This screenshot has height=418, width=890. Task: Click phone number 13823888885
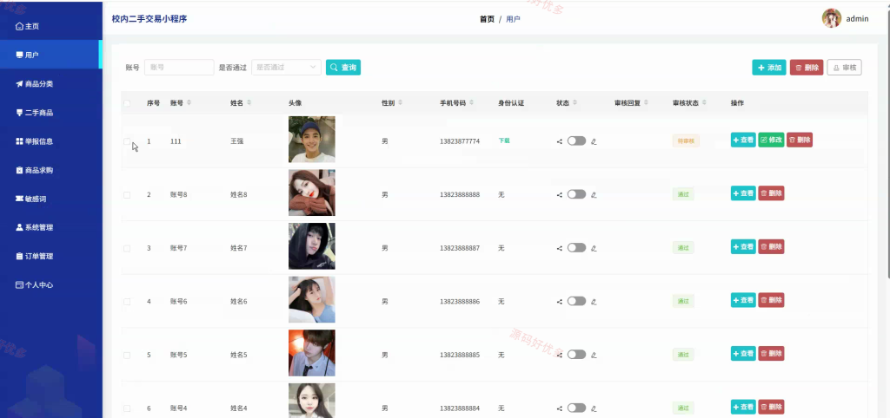(460, 356)
